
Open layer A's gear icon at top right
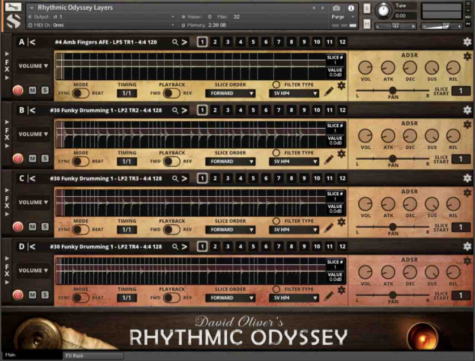coord(467,42)
